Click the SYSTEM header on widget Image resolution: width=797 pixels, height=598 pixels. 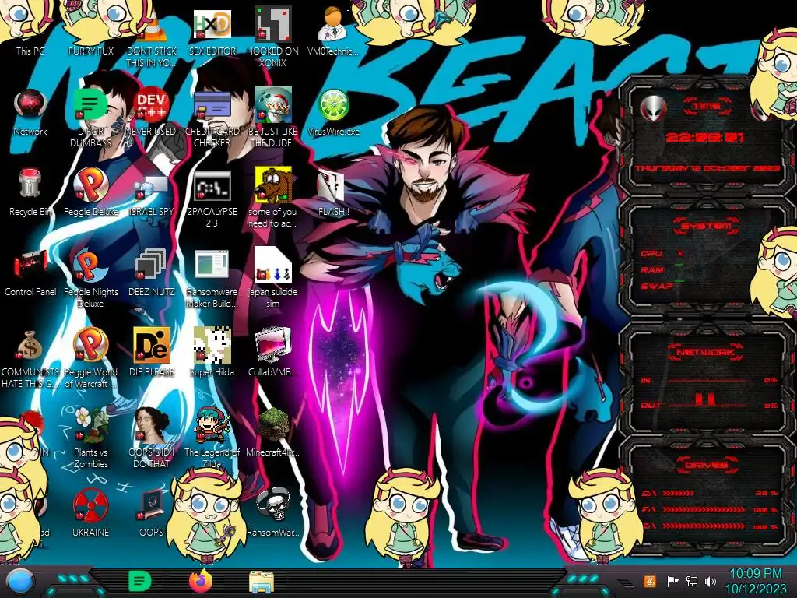click(707, 225)
